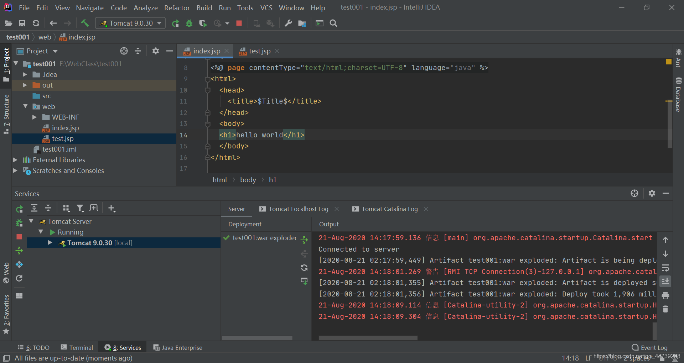
Task: Switch to Tomcat Catalina Log tab
Action: [390, 209]
